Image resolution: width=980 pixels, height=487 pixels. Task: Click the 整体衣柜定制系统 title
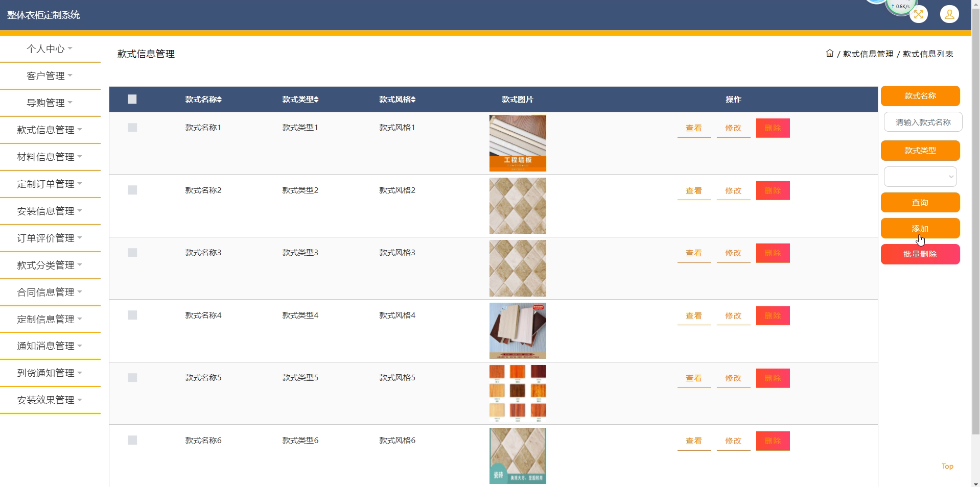click(x=43, y=15)
